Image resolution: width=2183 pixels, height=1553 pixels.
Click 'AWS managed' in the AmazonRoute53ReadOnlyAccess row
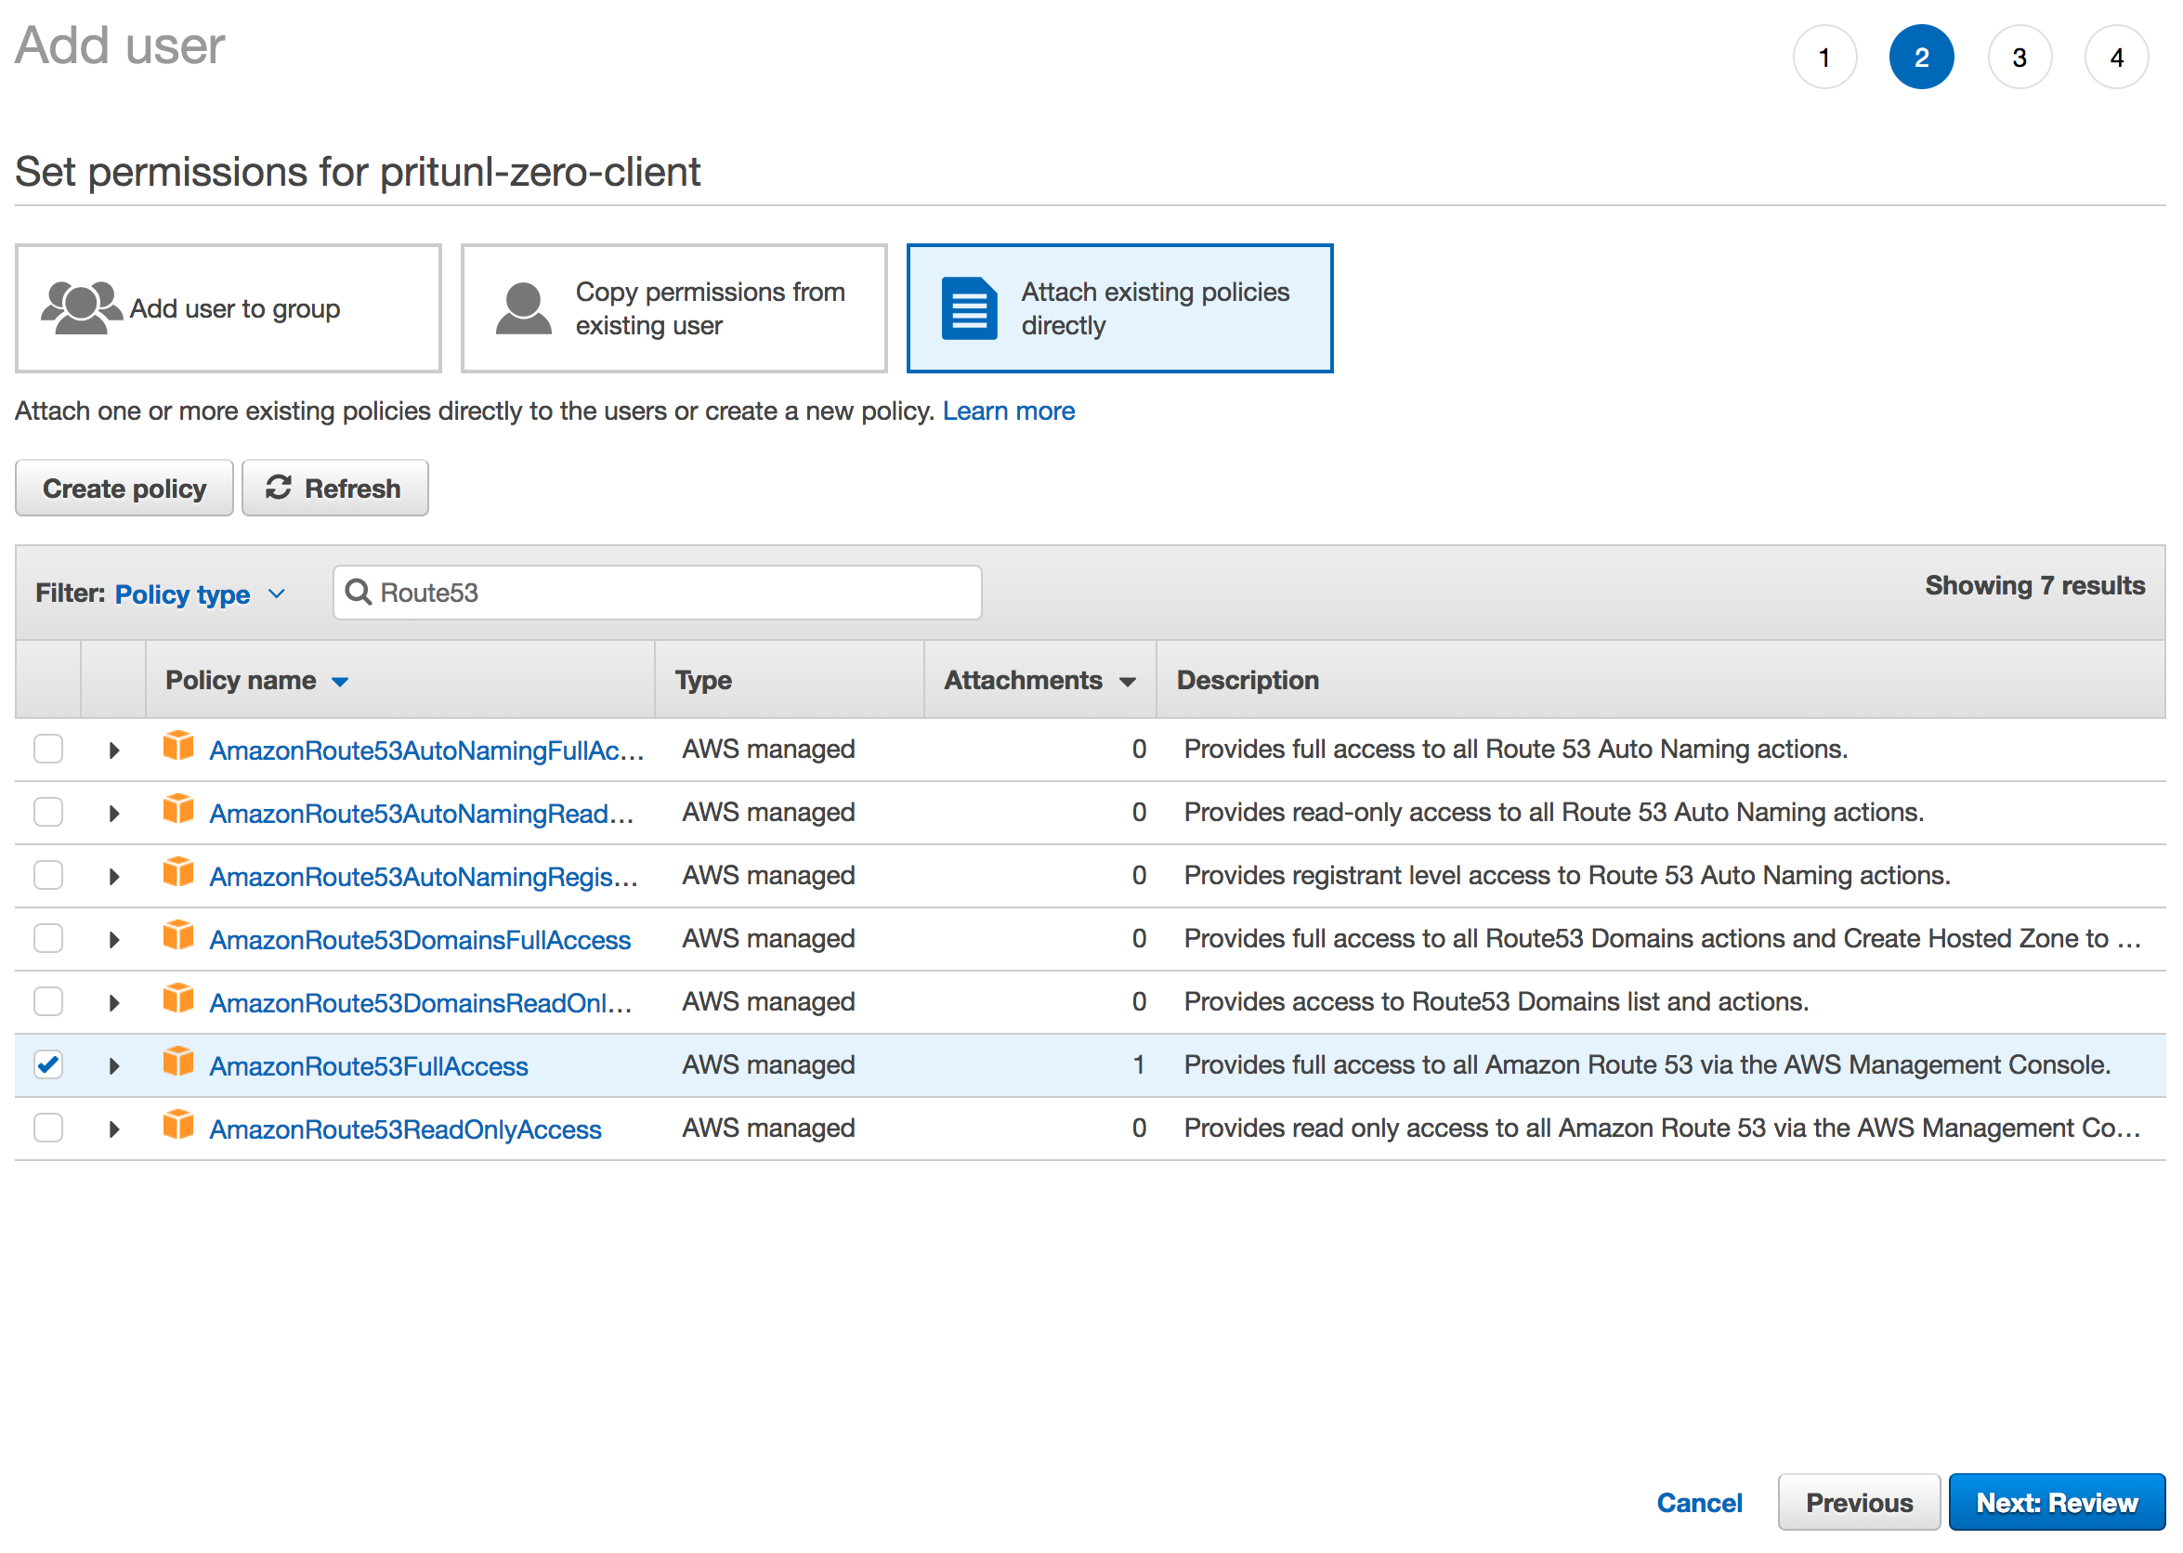(x=769, y=1128)
